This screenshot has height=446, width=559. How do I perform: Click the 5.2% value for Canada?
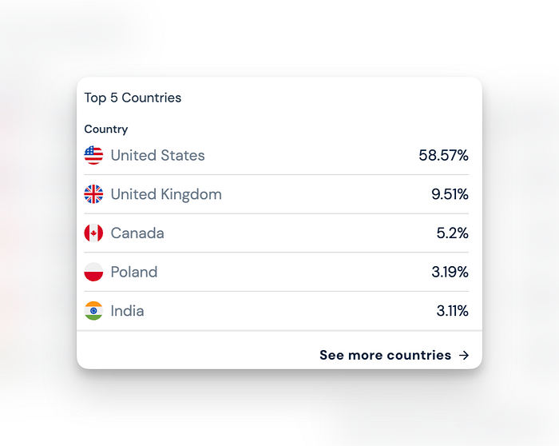[x=453, y=233]
